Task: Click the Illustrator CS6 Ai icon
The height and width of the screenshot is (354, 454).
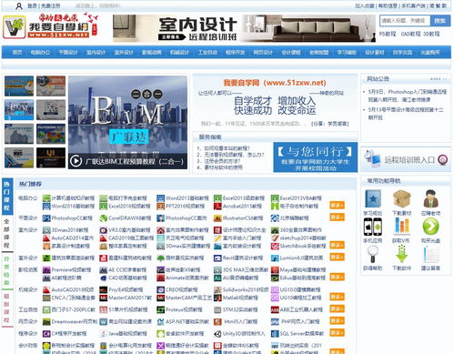Action: click(x=217, y=218)
